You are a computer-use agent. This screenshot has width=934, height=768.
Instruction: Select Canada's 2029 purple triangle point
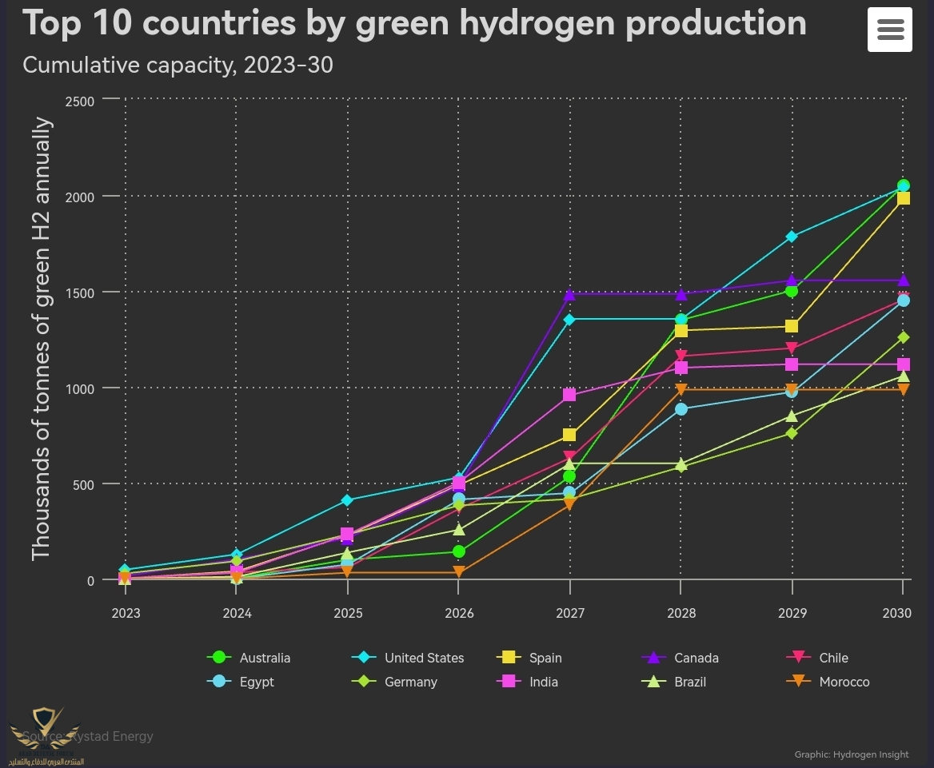[x=792, y=280]
